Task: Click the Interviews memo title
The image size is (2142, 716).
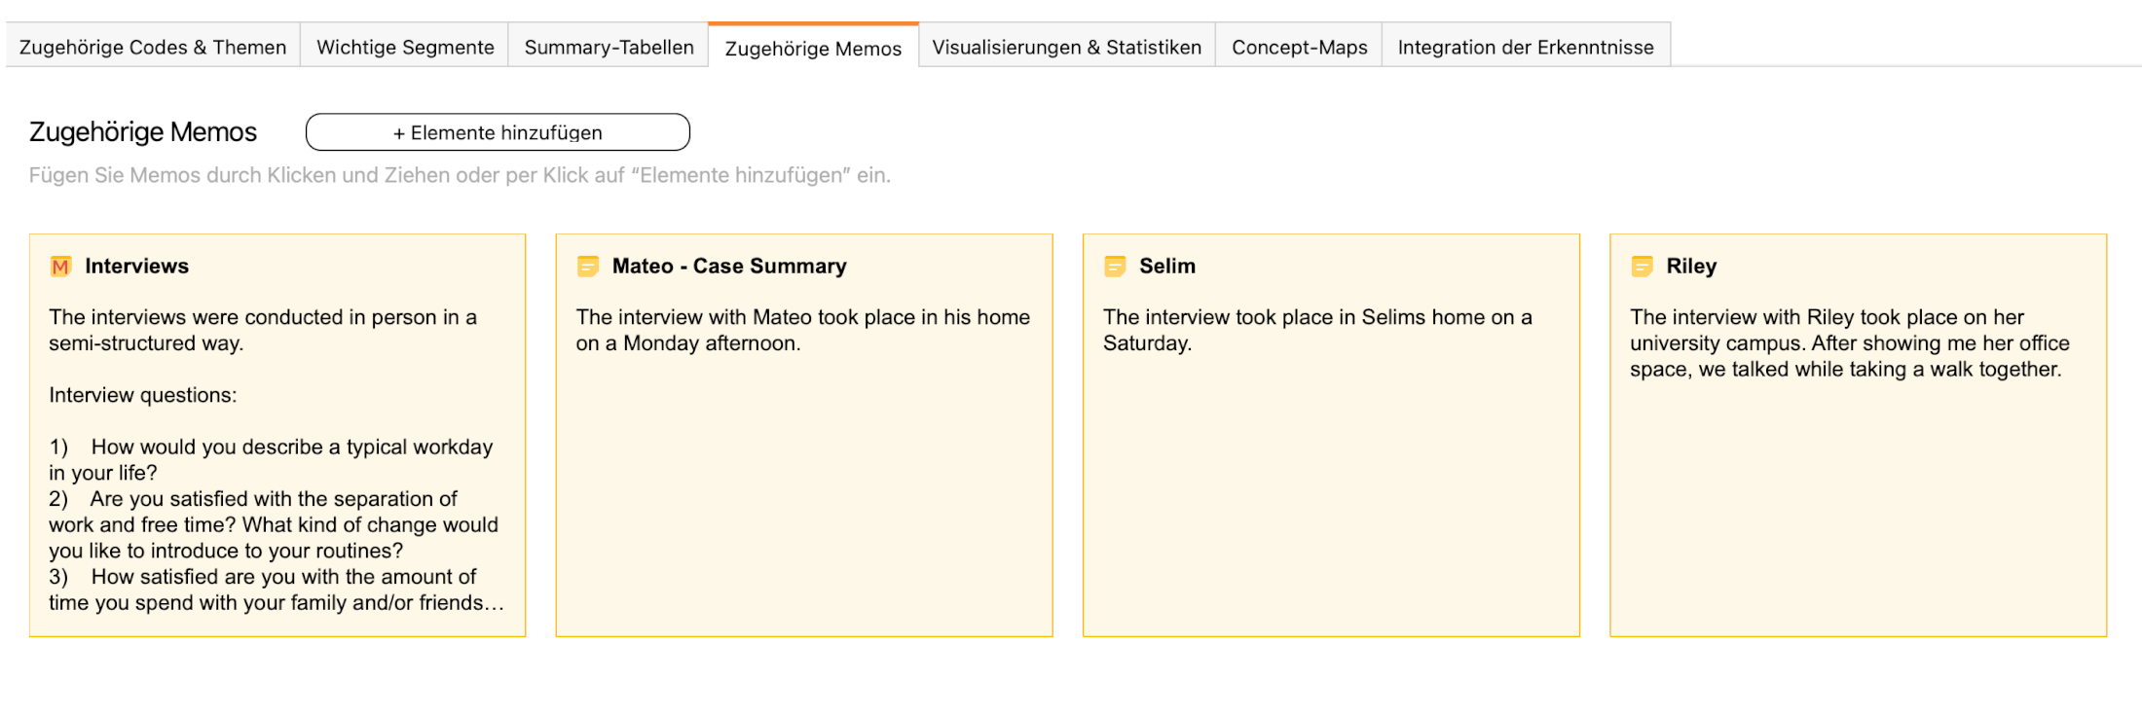Action: [136, 267]
